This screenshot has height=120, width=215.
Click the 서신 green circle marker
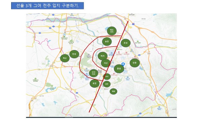pyautogui.click(x=105, y=63)
